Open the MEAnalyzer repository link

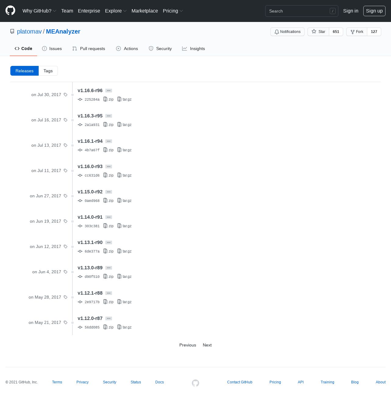coord(63,31)
